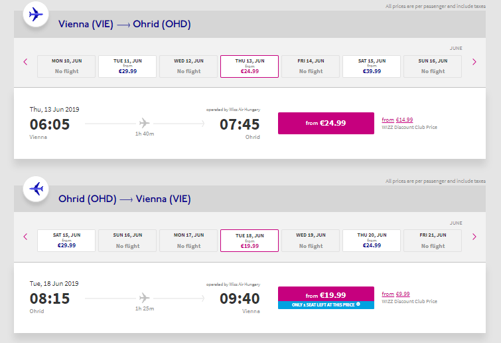Image resolution: width=501 pixels, height=343 pixels.
Task: Show later return dates with right arrow
Action: point(474,237)
